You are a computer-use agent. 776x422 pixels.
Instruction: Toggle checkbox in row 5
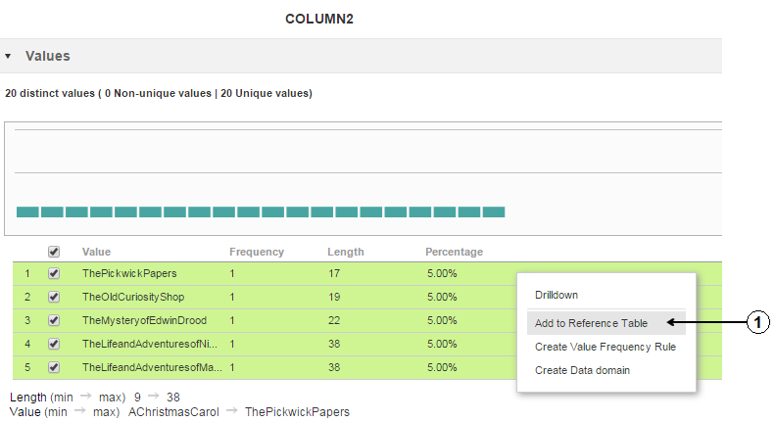(x=54, y=367)
